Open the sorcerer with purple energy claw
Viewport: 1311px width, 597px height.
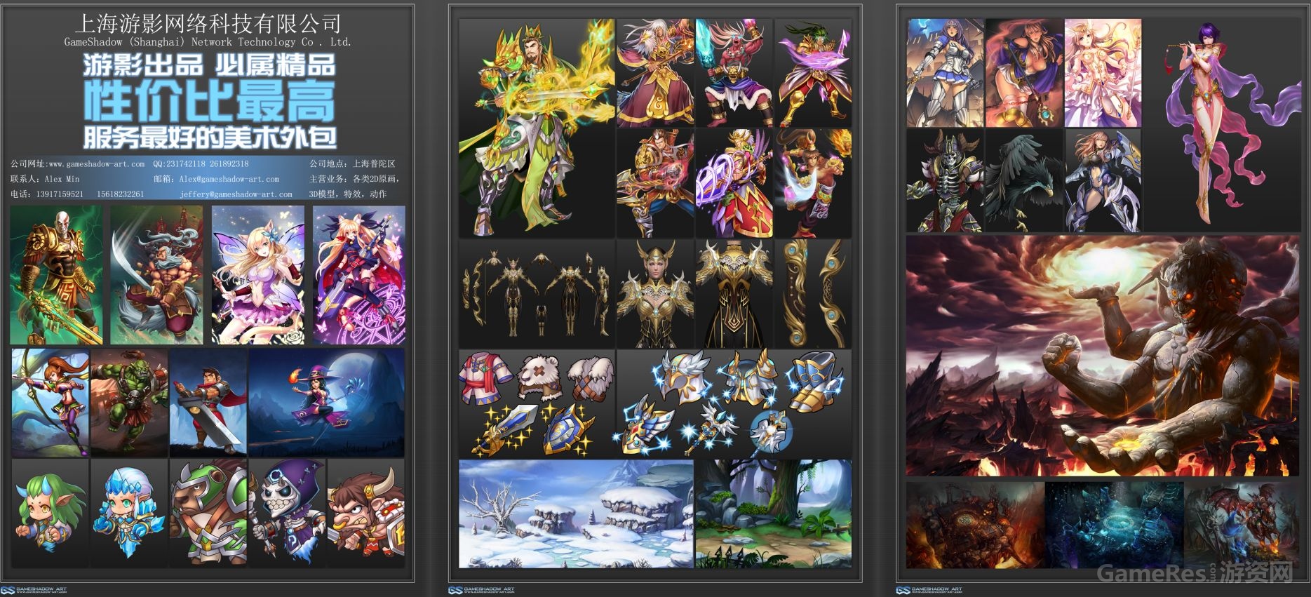click(x=734, y=182)
